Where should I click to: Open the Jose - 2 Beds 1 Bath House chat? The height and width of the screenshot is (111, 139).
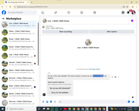[19, 56]
